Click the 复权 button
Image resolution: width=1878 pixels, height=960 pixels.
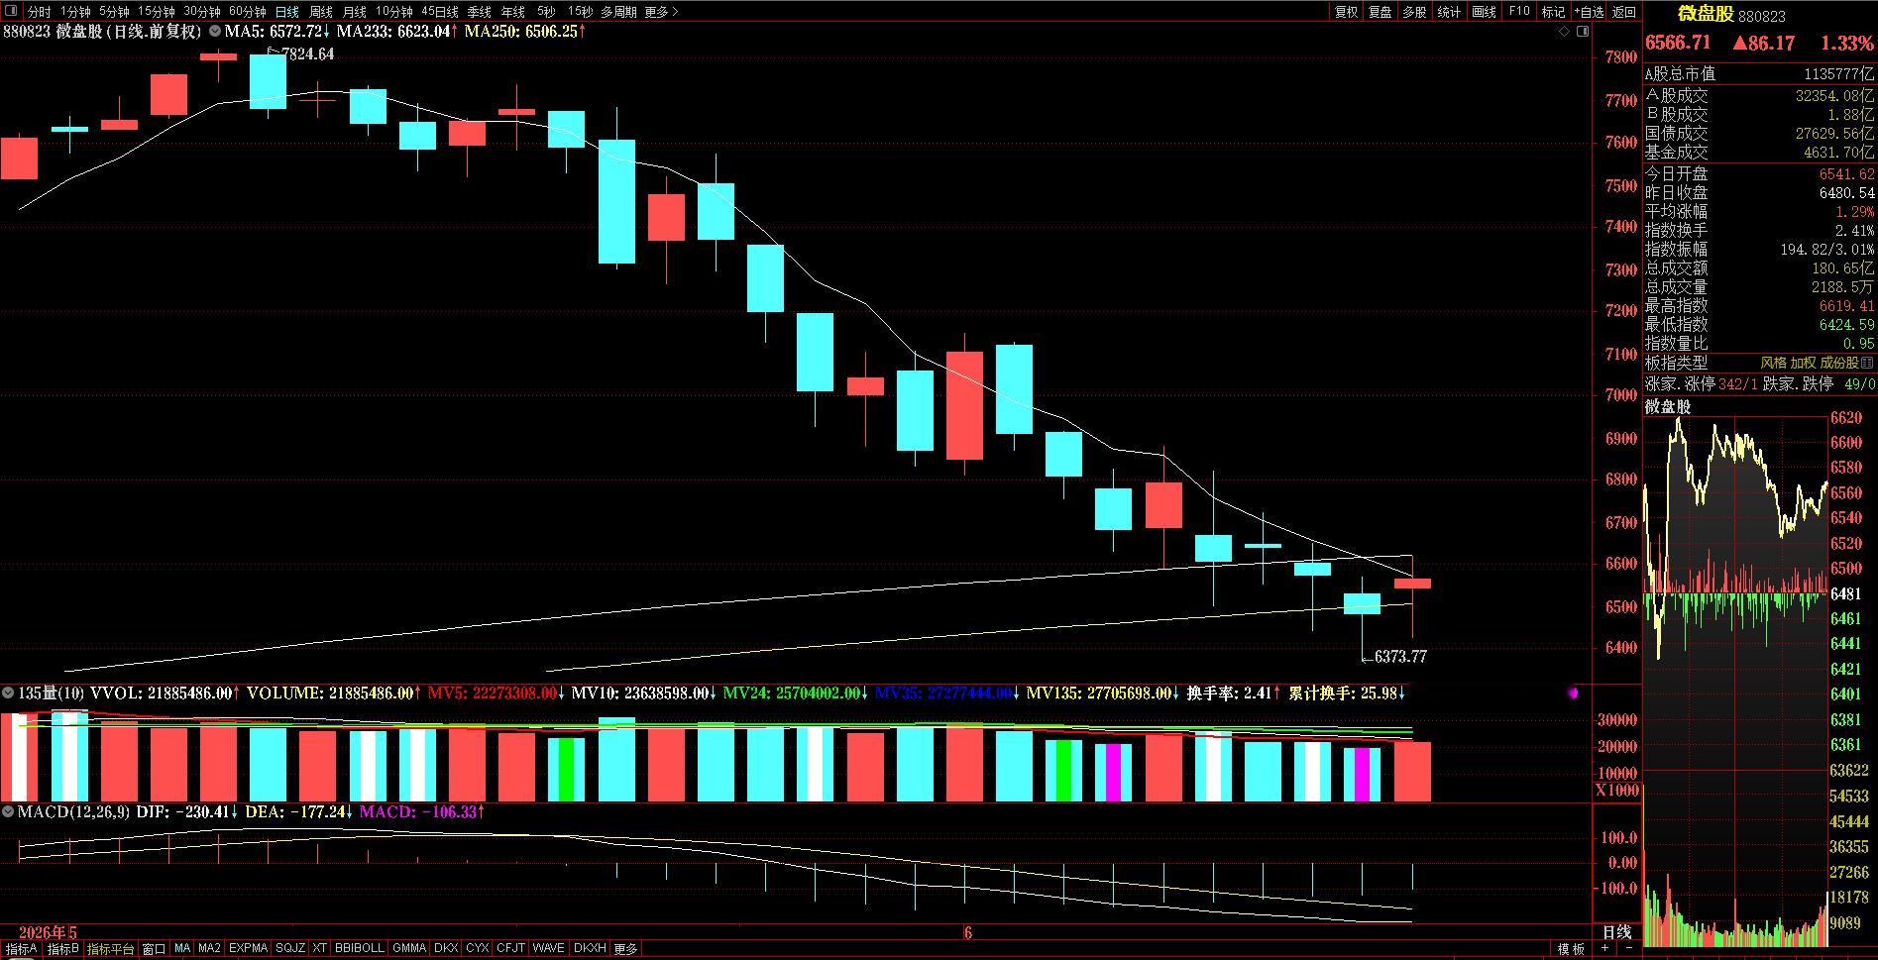(x=1346, y=12)
